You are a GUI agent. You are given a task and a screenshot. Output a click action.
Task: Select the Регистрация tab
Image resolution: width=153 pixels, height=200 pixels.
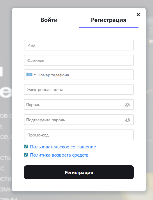coord(108,20)
